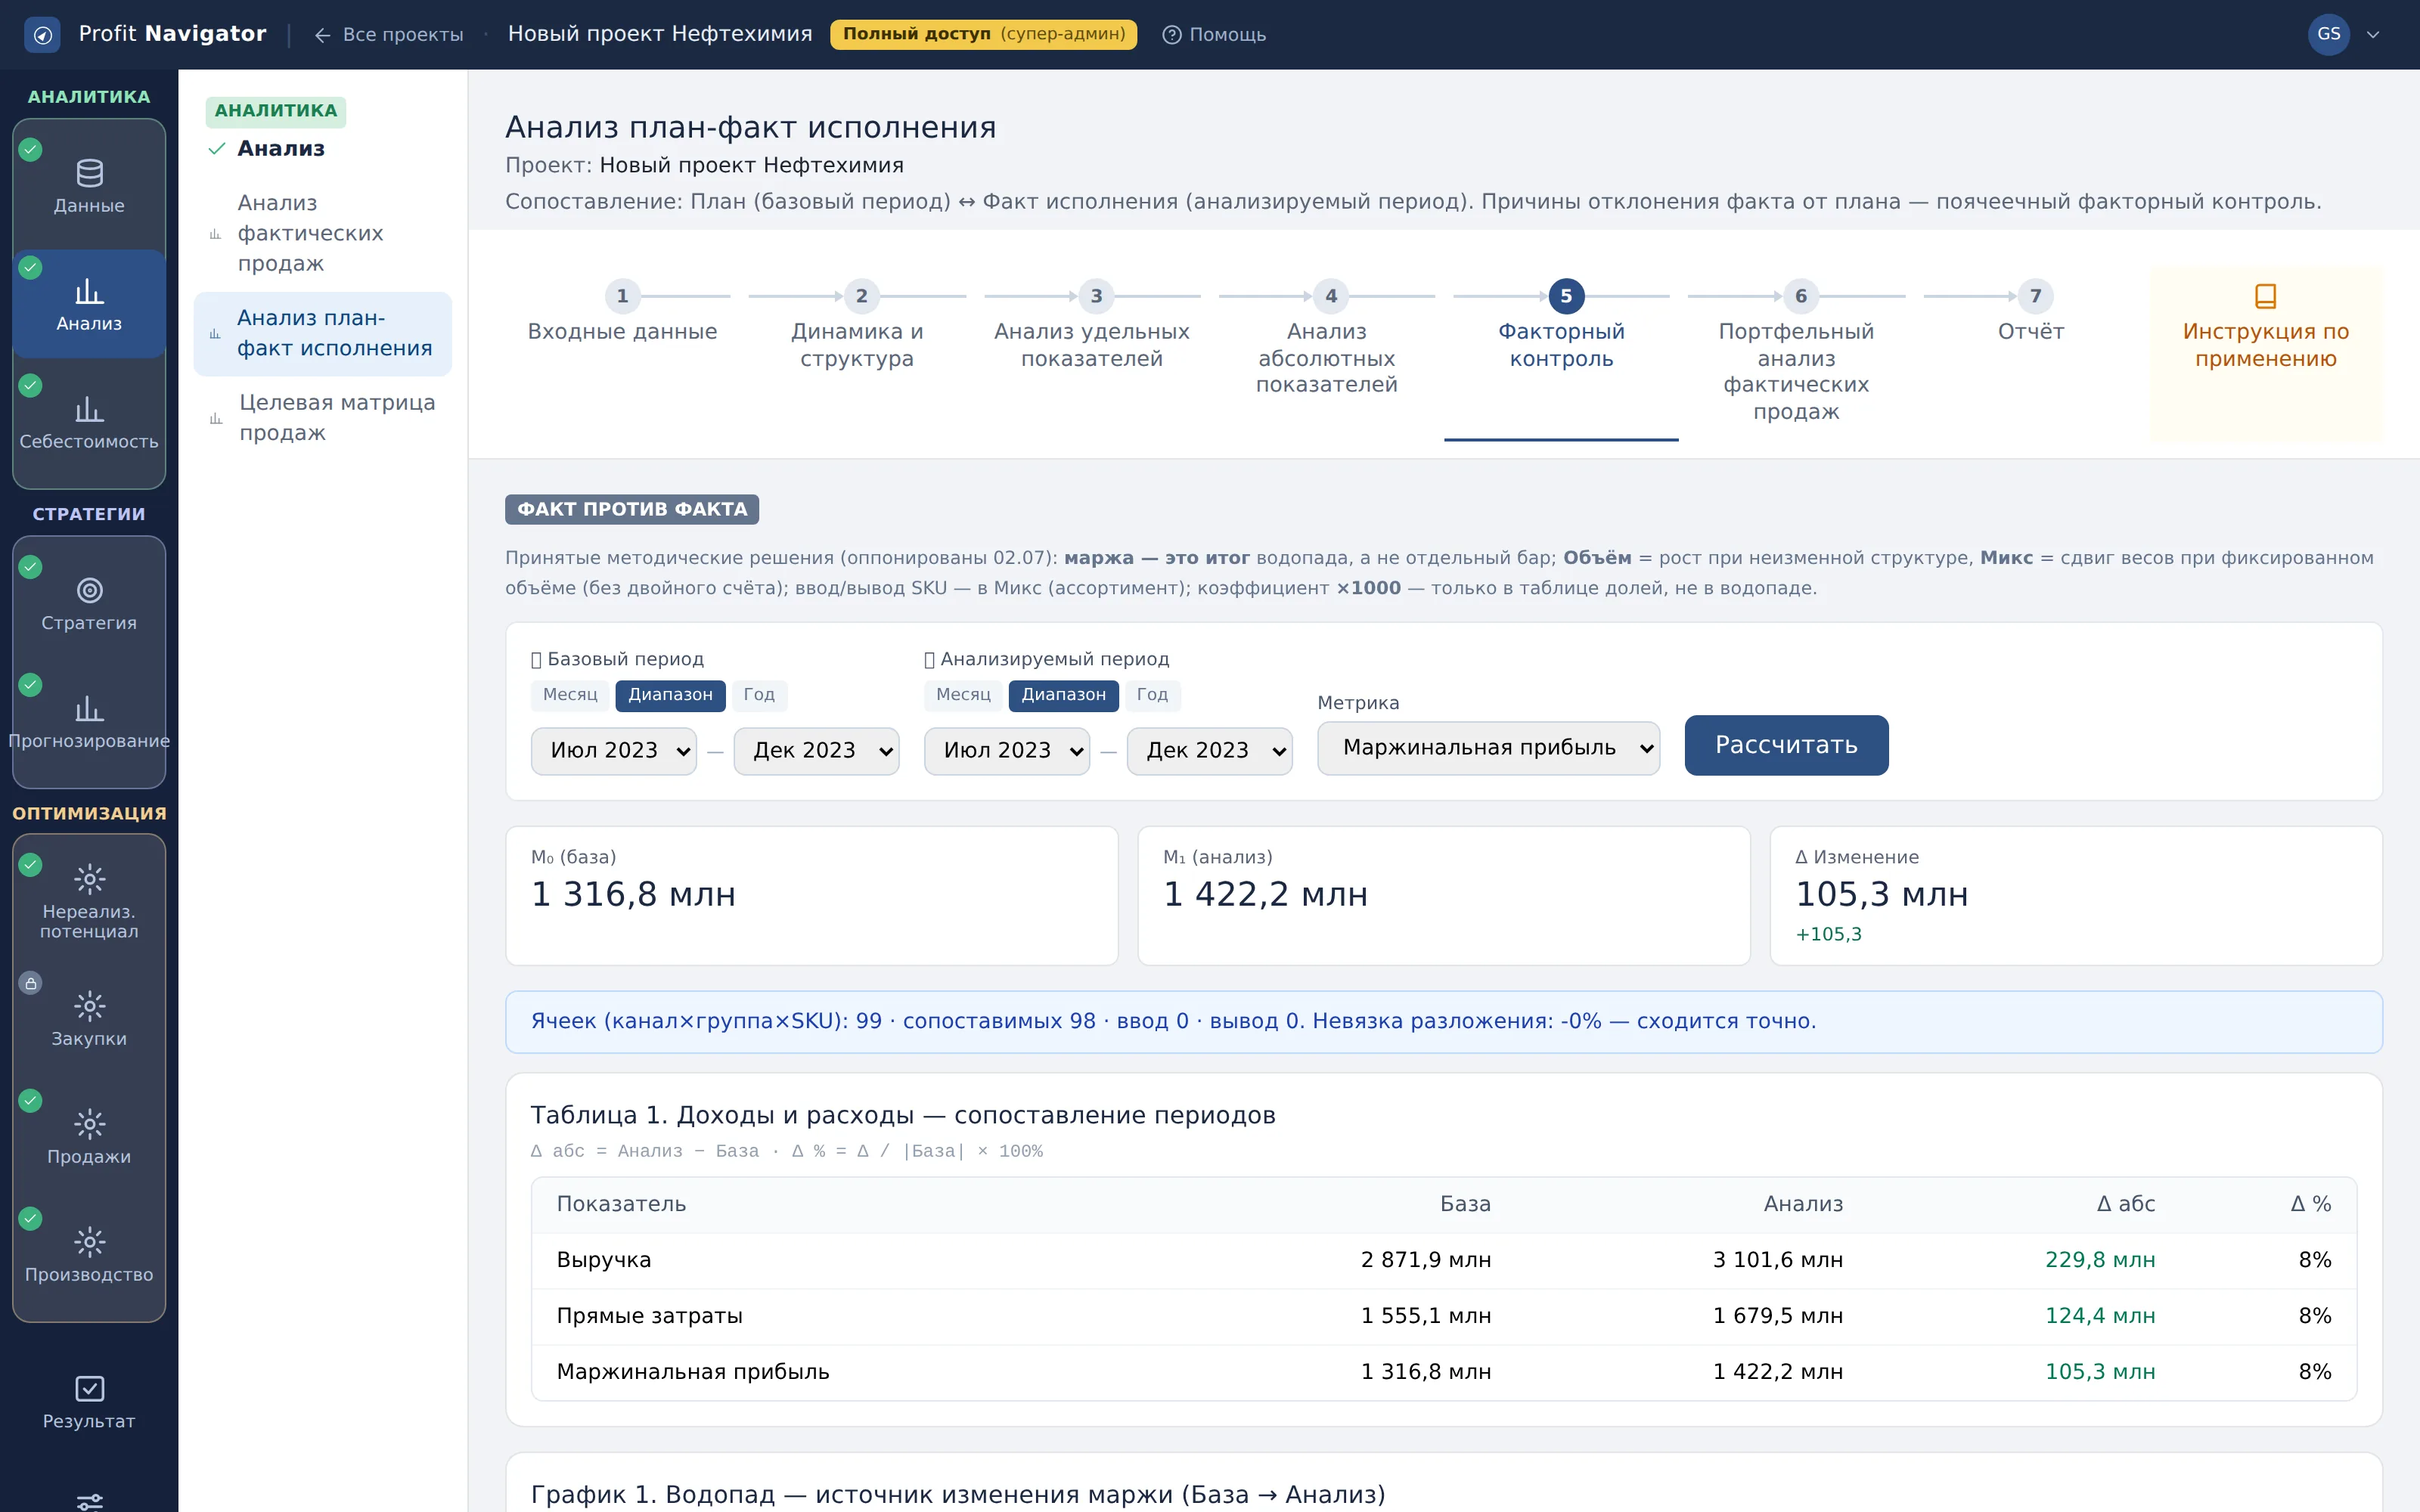Open Анализ фактических продаж menu item
Image resolution: width=2420 pixels, height=1512 pixels.
[x=323, y=233]
